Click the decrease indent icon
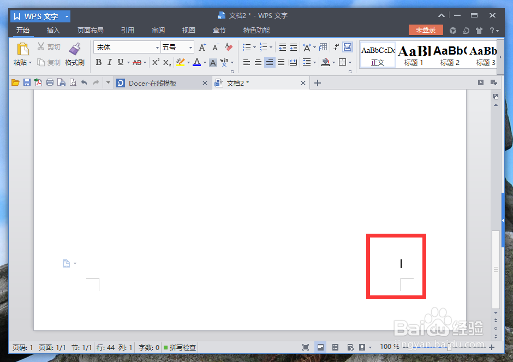The image size is (513, 362). pyautogui.click(x=282, y=48)
